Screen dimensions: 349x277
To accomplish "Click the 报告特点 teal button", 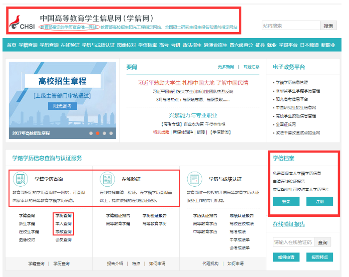I will click(319, 257).
